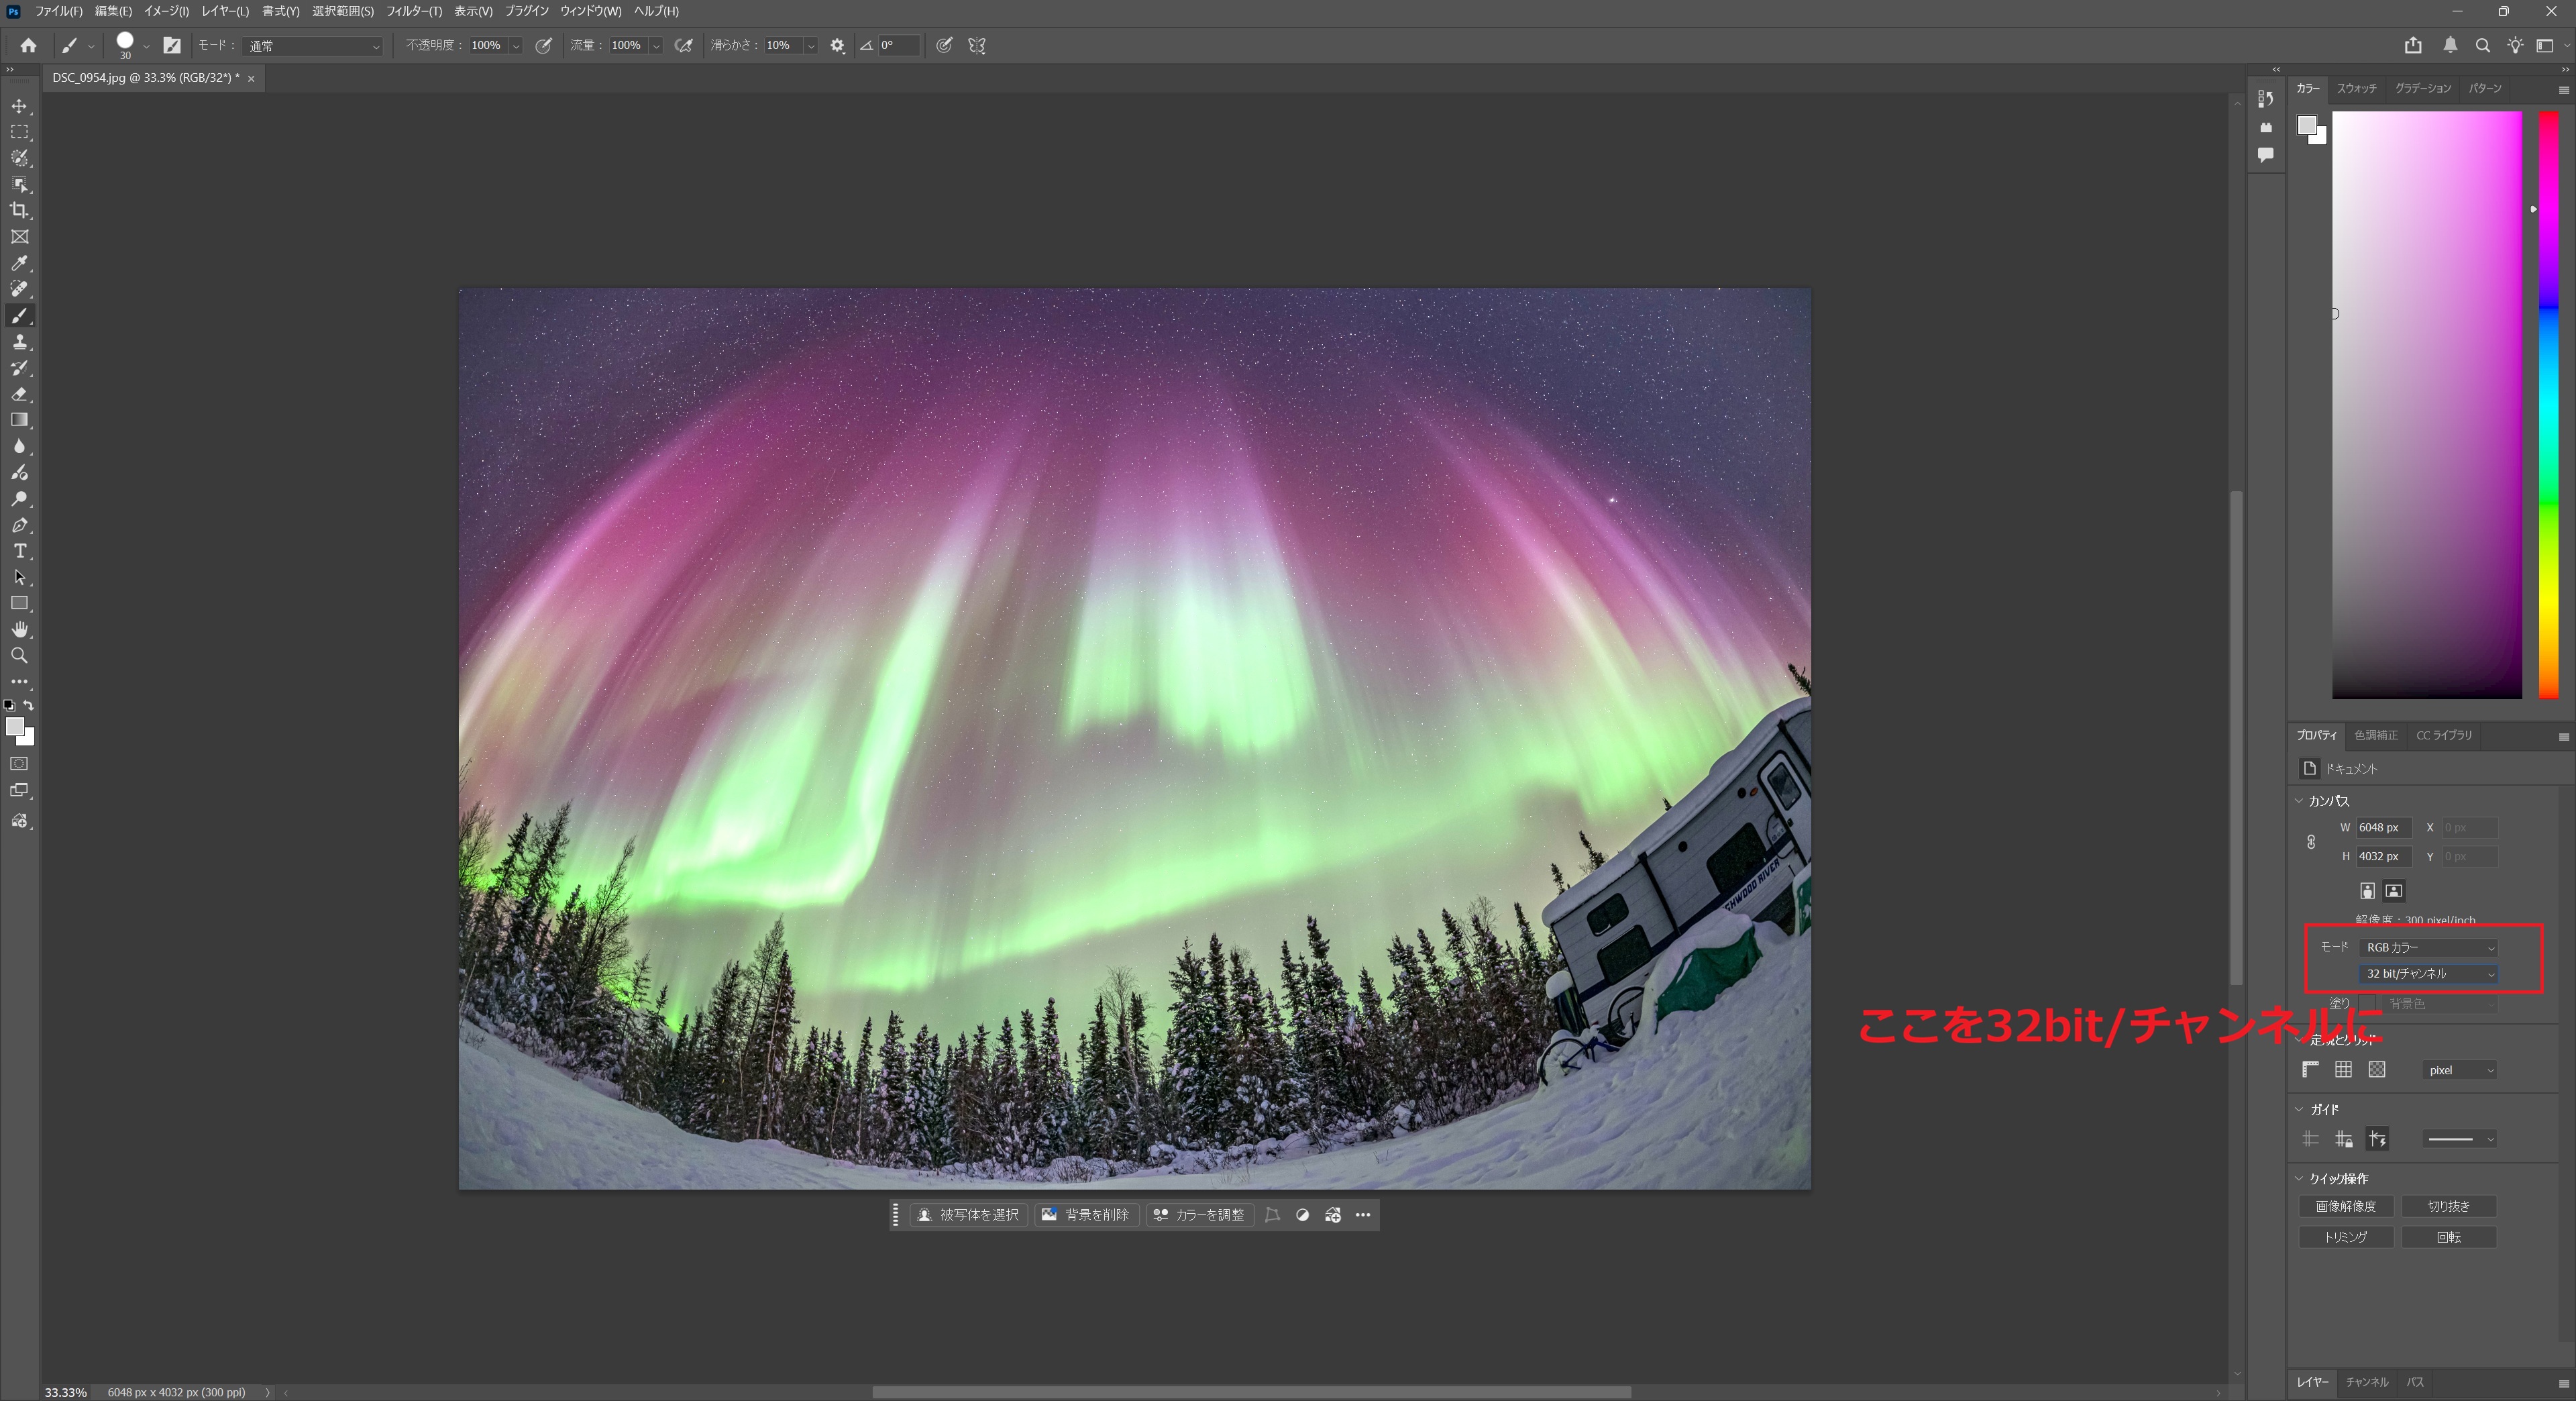Select the Crop tool
Viewport: 2576px width, 1401px height.
click(19, 210)
